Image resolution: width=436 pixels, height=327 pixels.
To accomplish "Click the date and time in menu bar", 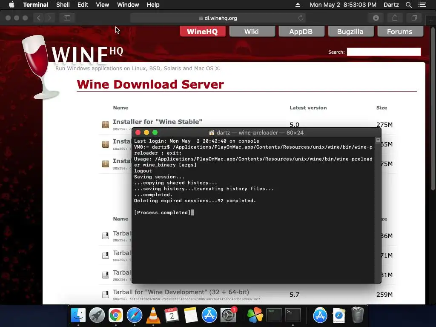I will (x=343, y=5).
